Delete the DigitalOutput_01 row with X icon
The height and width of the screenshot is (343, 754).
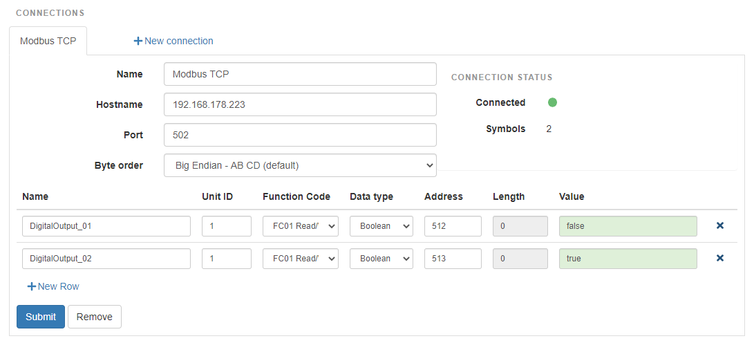(x=719, y=225)
